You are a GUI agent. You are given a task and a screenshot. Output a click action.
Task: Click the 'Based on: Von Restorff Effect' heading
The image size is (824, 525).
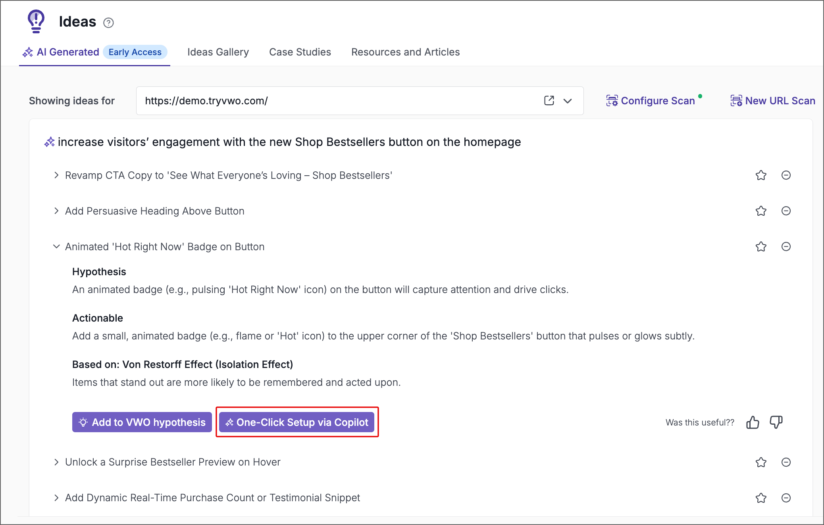point(183,364)
